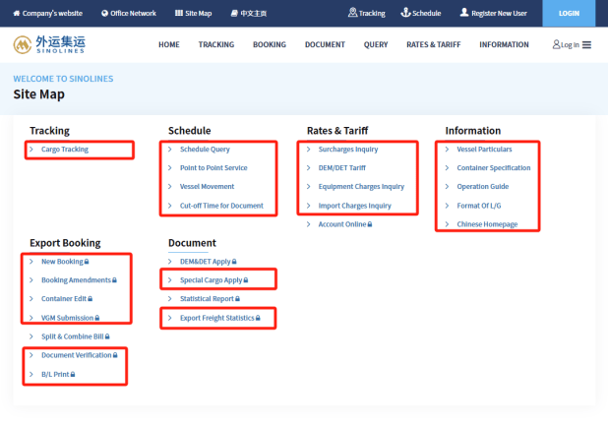Open the Surcharges Inquiry link

point(348,150)
